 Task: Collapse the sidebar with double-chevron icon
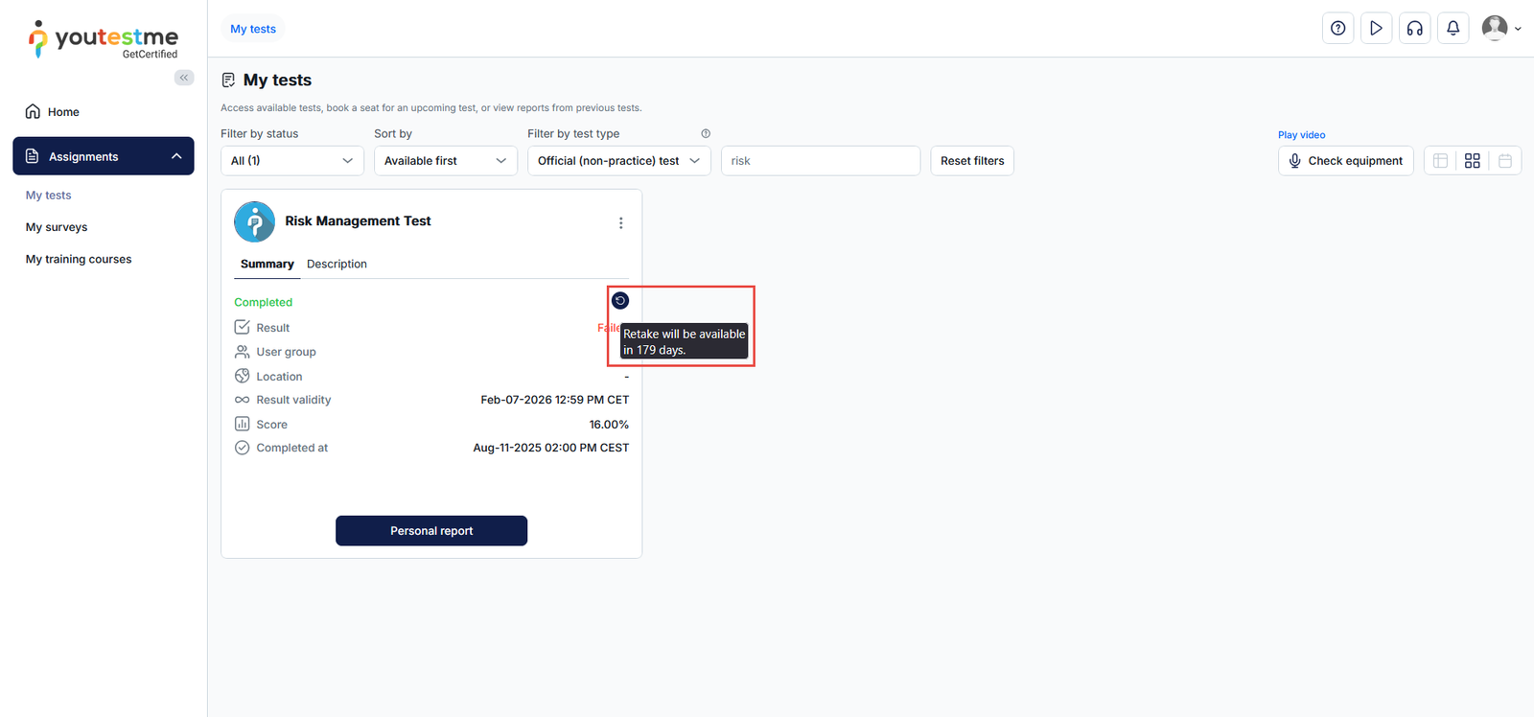pos(184,78)
